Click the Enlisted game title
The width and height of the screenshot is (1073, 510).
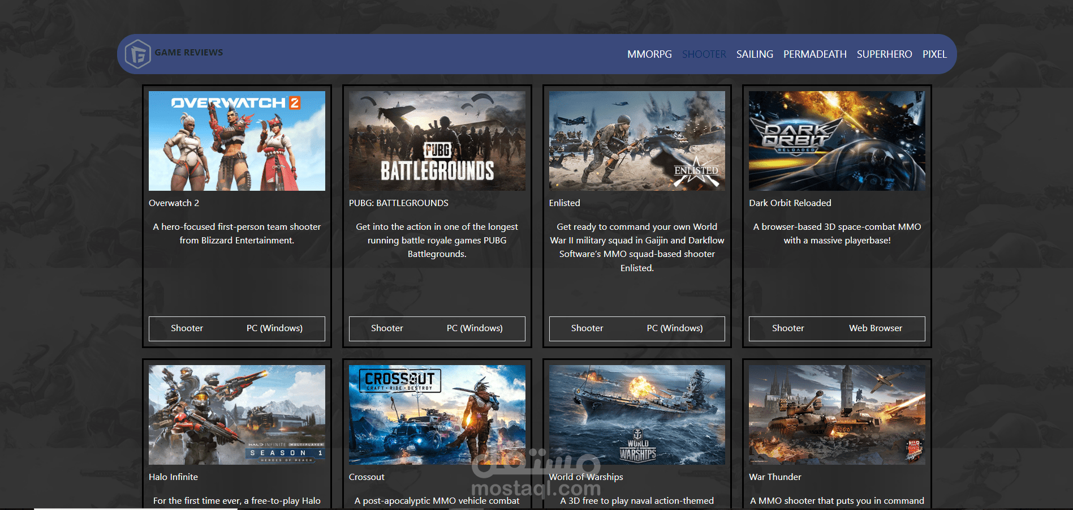(x=564, y=203)
